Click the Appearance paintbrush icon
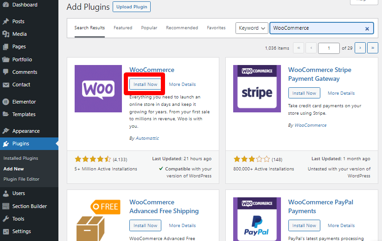The height and width of the screenshot is (241, 382). [6, 131]
